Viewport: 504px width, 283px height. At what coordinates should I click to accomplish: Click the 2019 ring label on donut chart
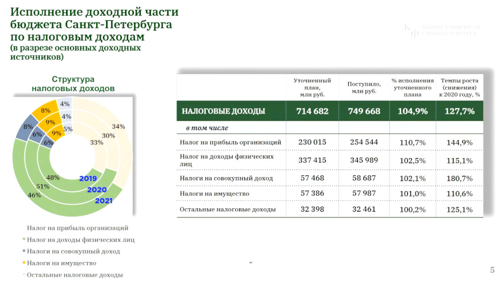pos(88,179)
